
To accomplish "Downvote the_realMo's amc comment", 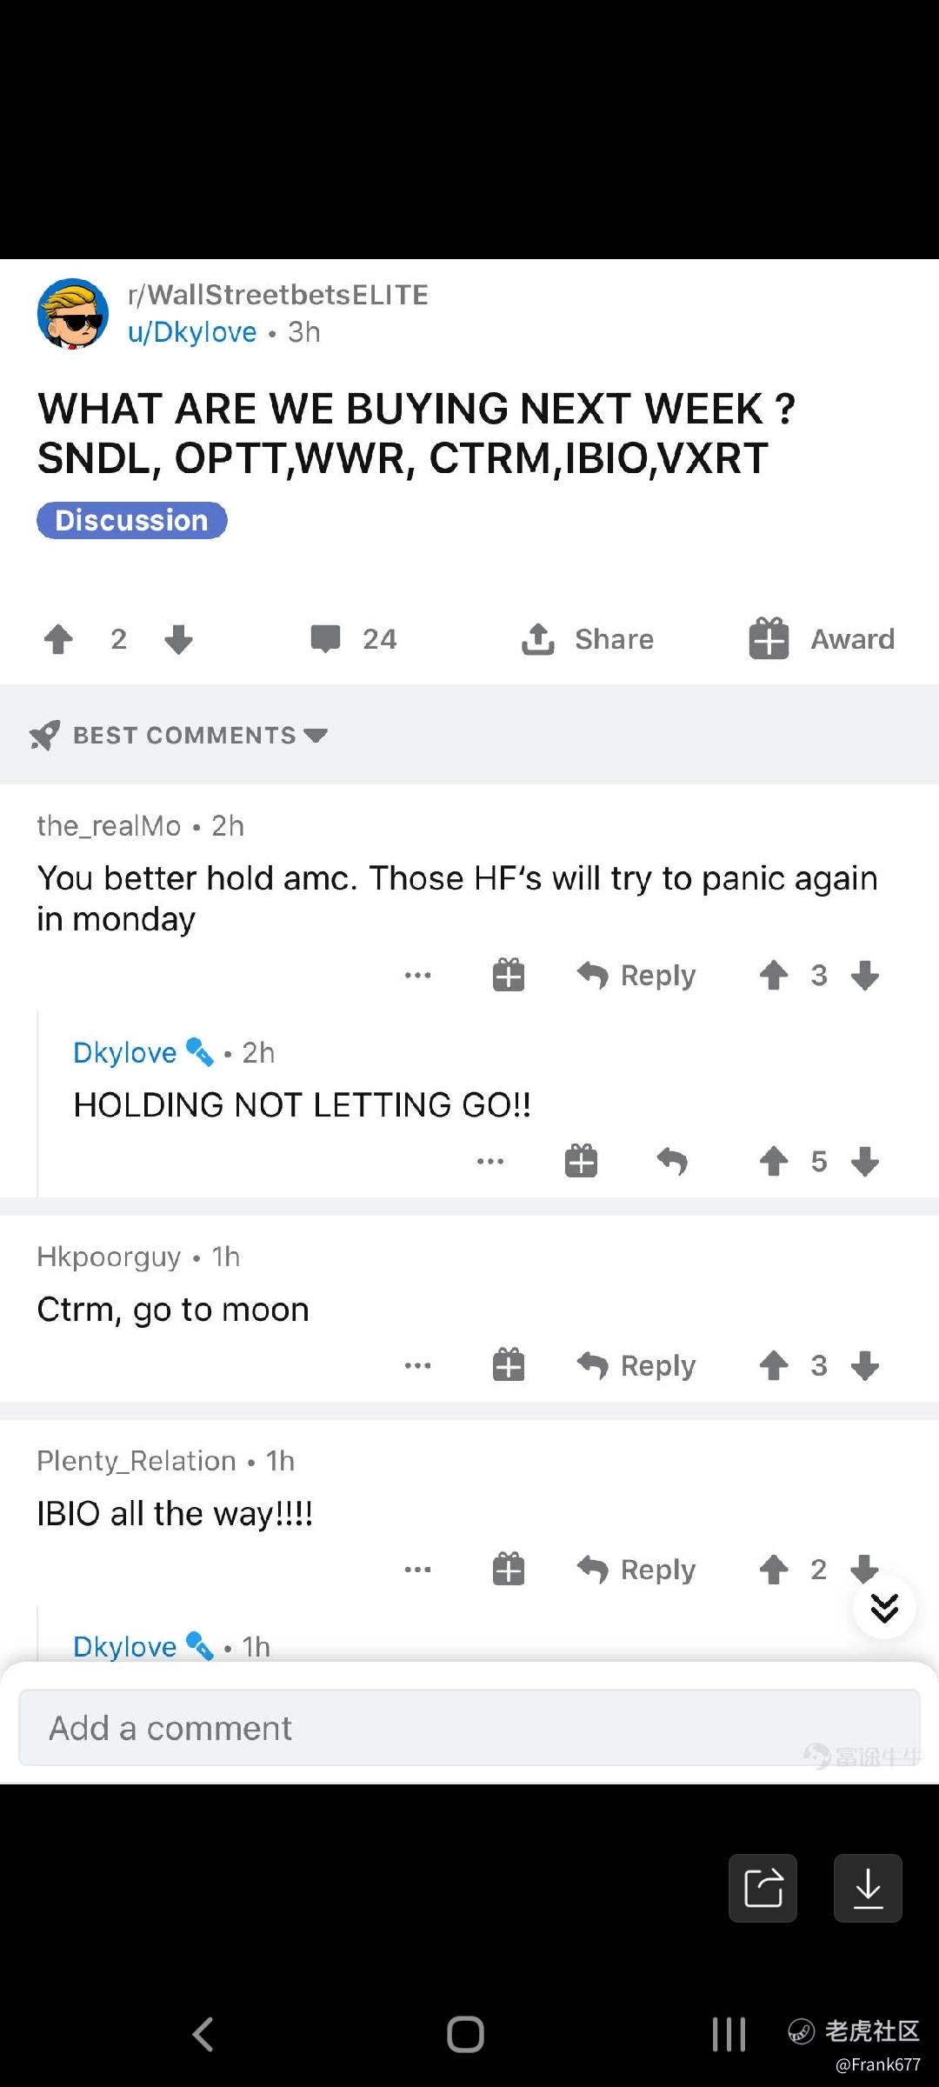I will [x=865, y=975].
